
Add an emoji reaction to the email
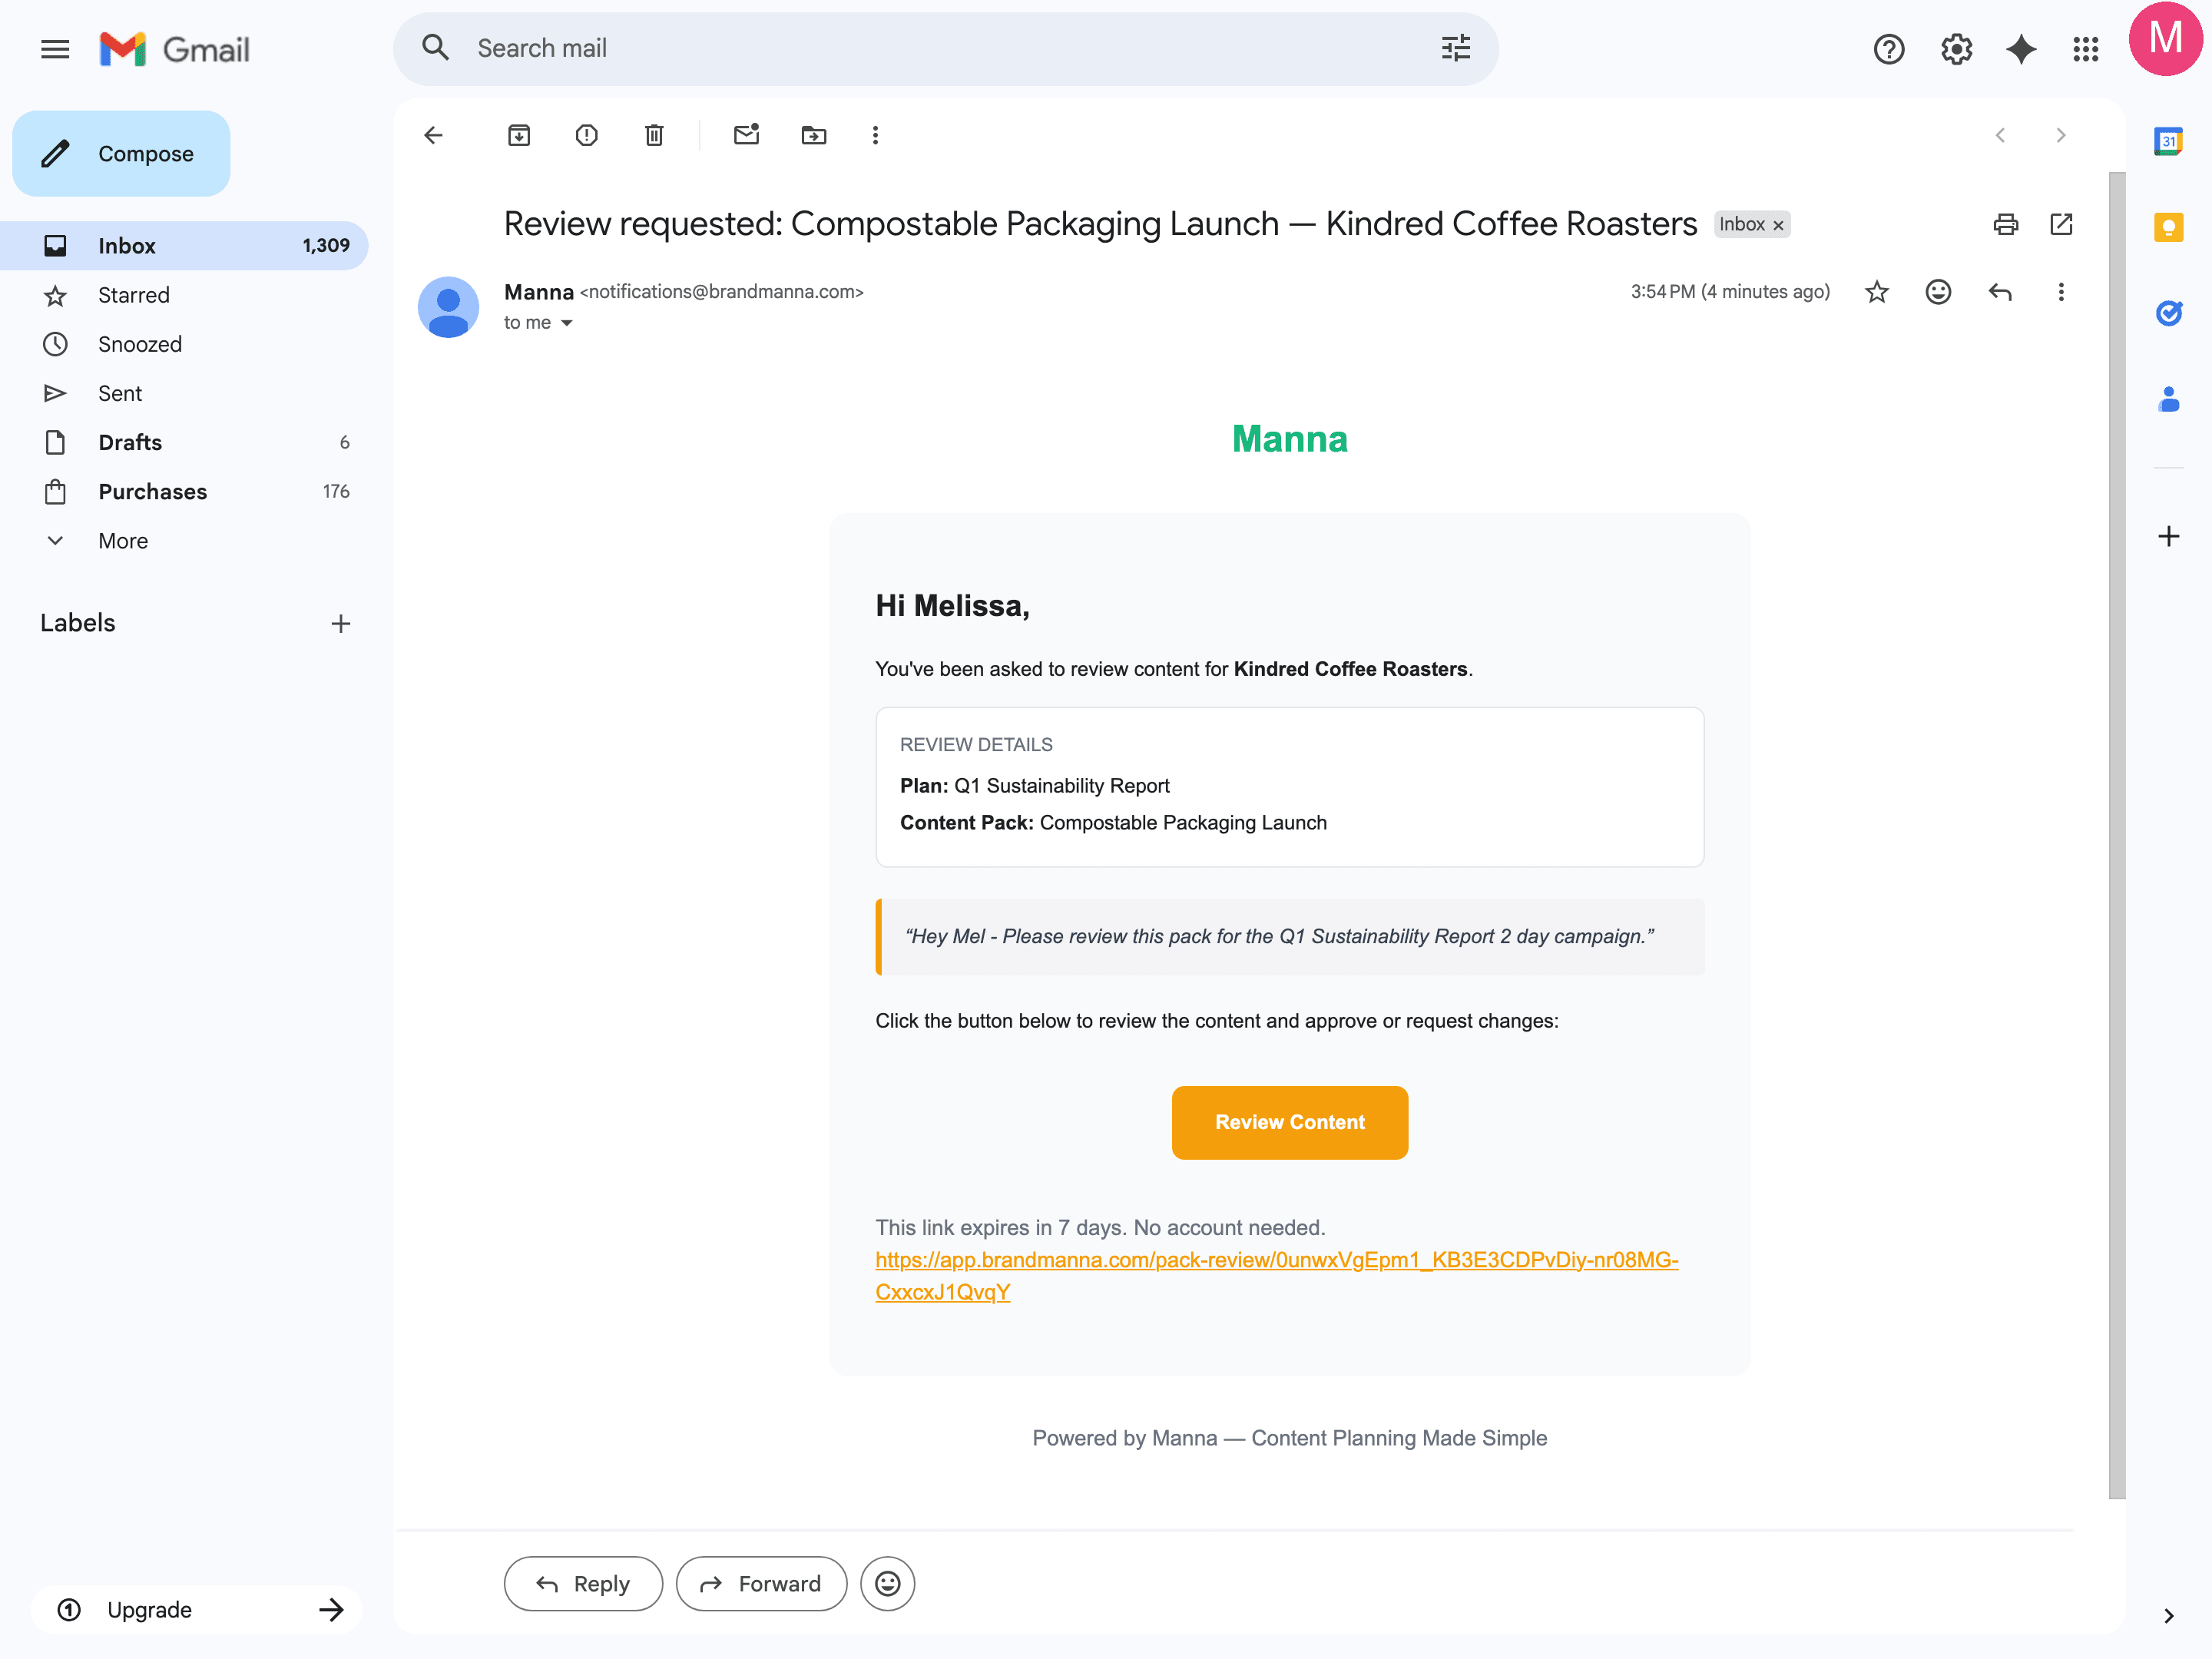(x=1939, y=292)
